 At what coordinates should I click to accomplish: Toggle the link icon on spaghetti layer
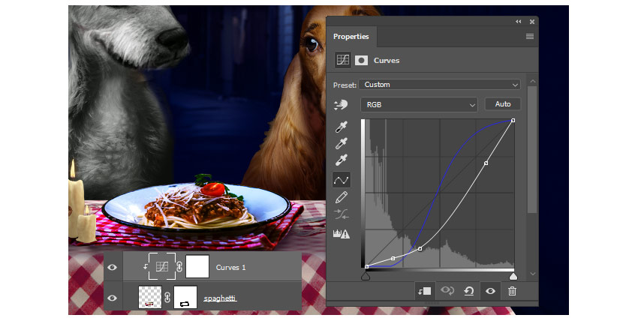[167, 298]
